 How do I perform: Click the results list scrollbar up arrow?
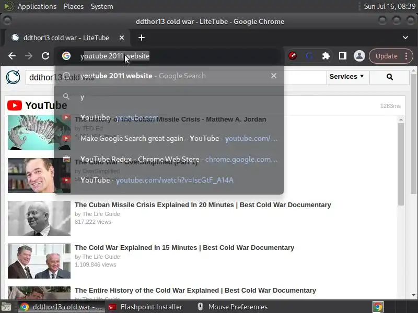(x=401, y=119)
